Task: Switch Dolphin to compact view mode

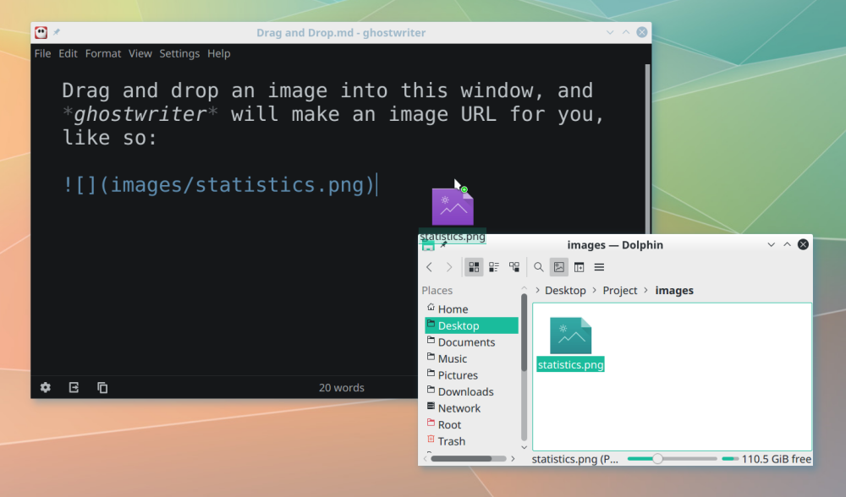Action: pos(494,267)
